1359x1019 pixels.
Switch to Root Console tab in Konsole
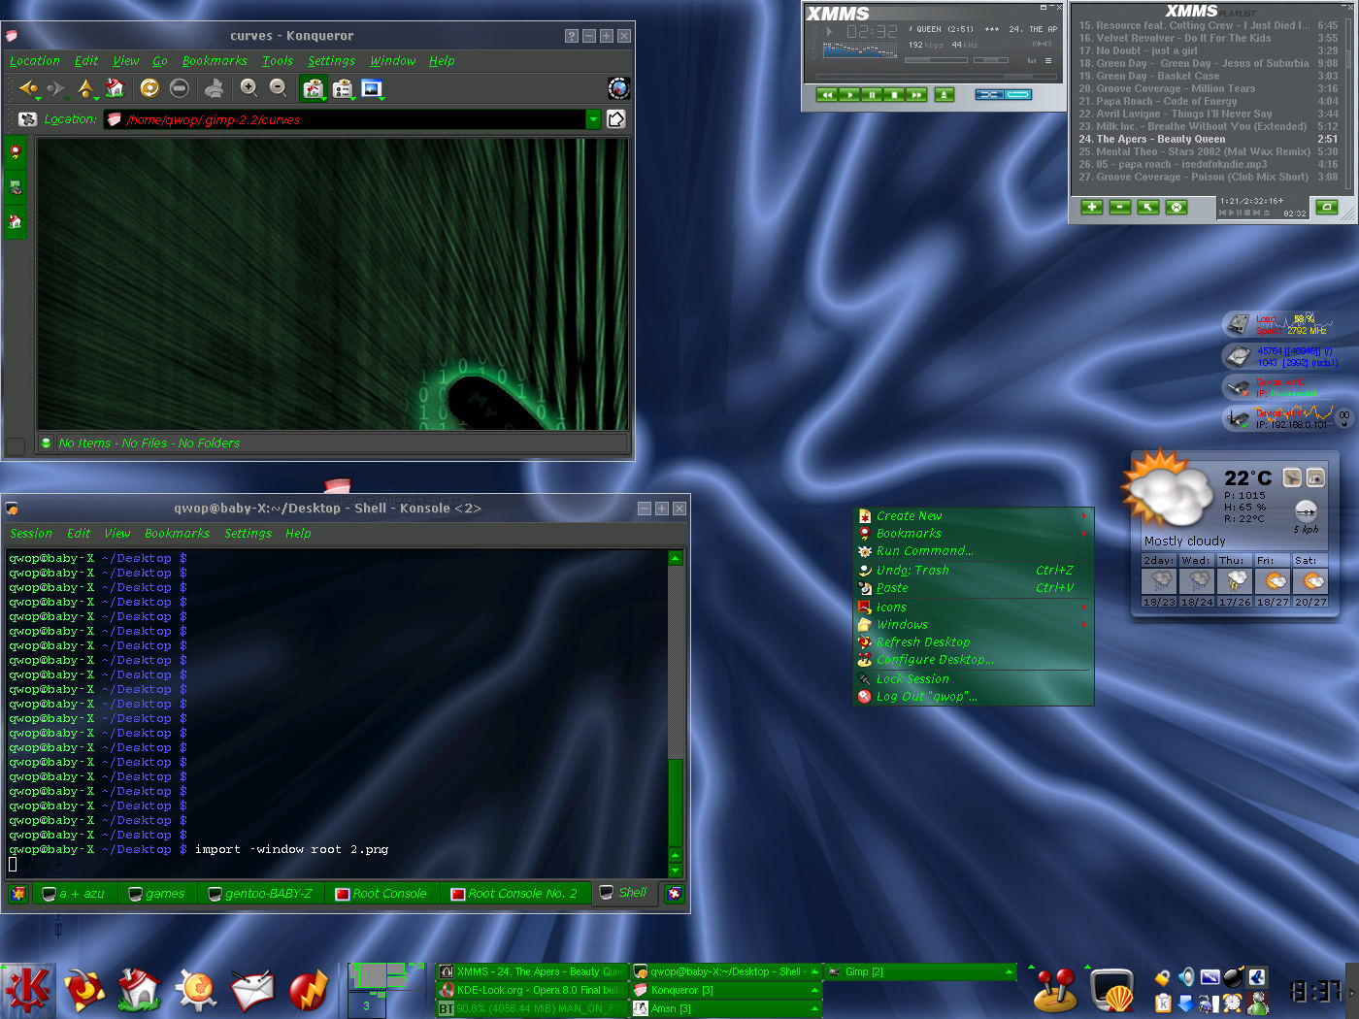click(x=381, y=894)
